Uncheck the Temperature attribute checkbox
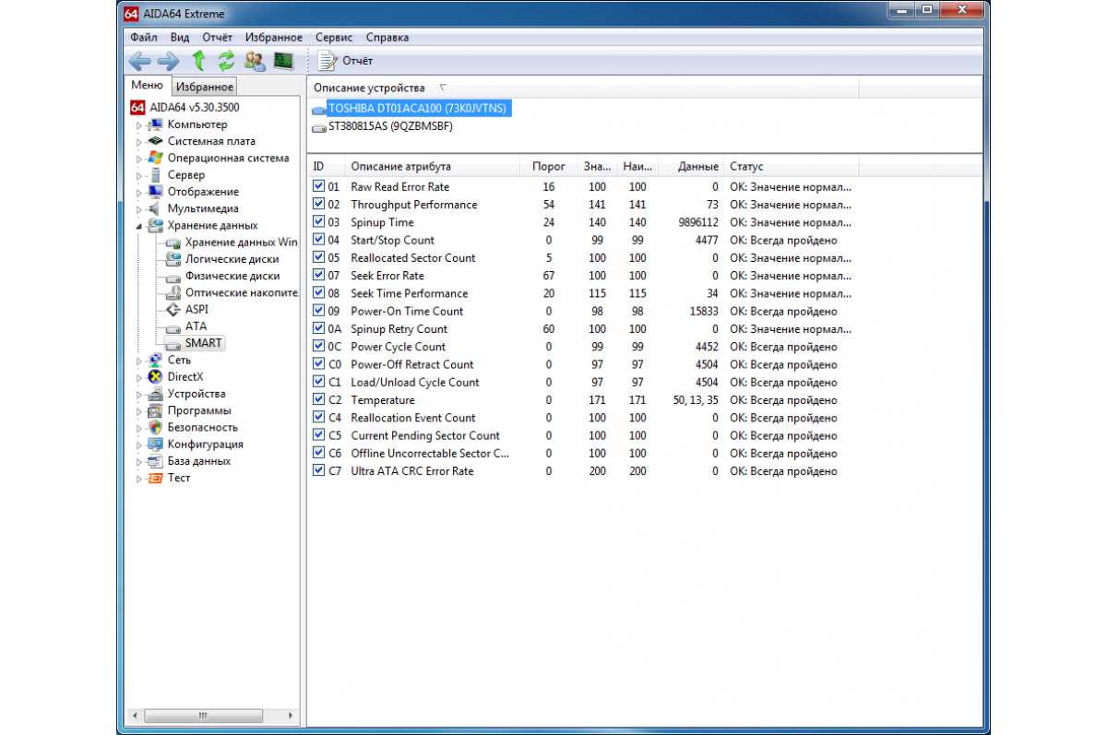1107x735 pixels. click(318, 399)
